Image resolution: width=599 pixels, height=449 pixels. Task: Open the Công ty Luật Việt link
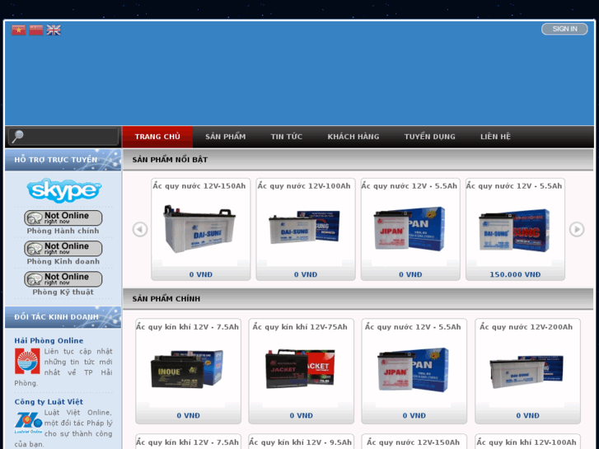pyautogui.click(x=49, y=401)
